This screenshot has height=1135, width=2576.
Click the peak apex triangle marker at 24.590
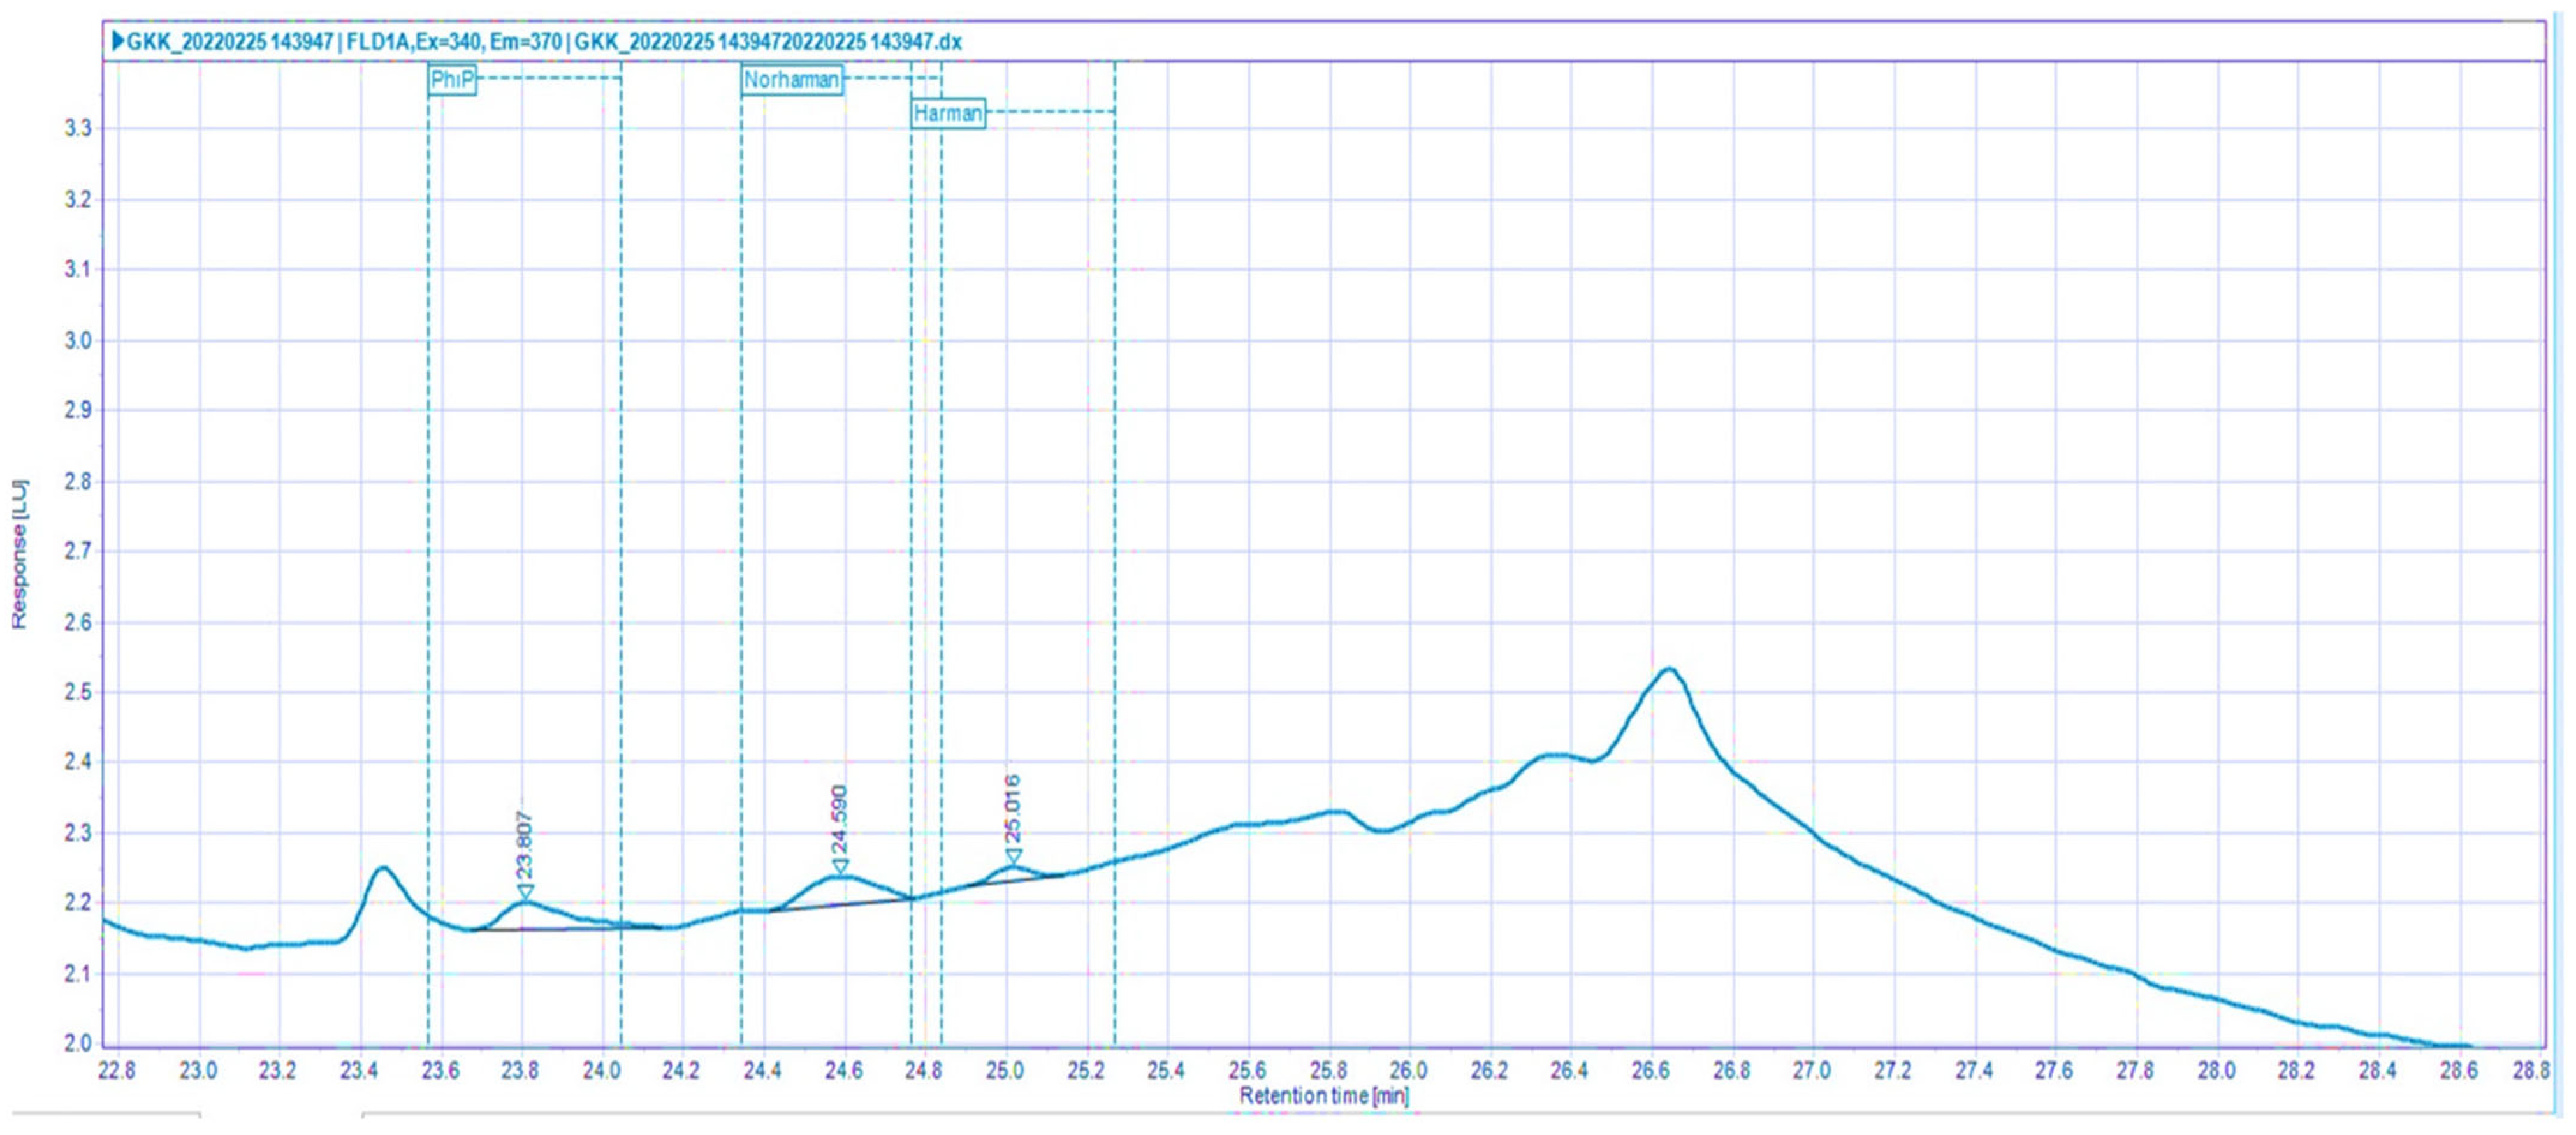pos(840,866)
